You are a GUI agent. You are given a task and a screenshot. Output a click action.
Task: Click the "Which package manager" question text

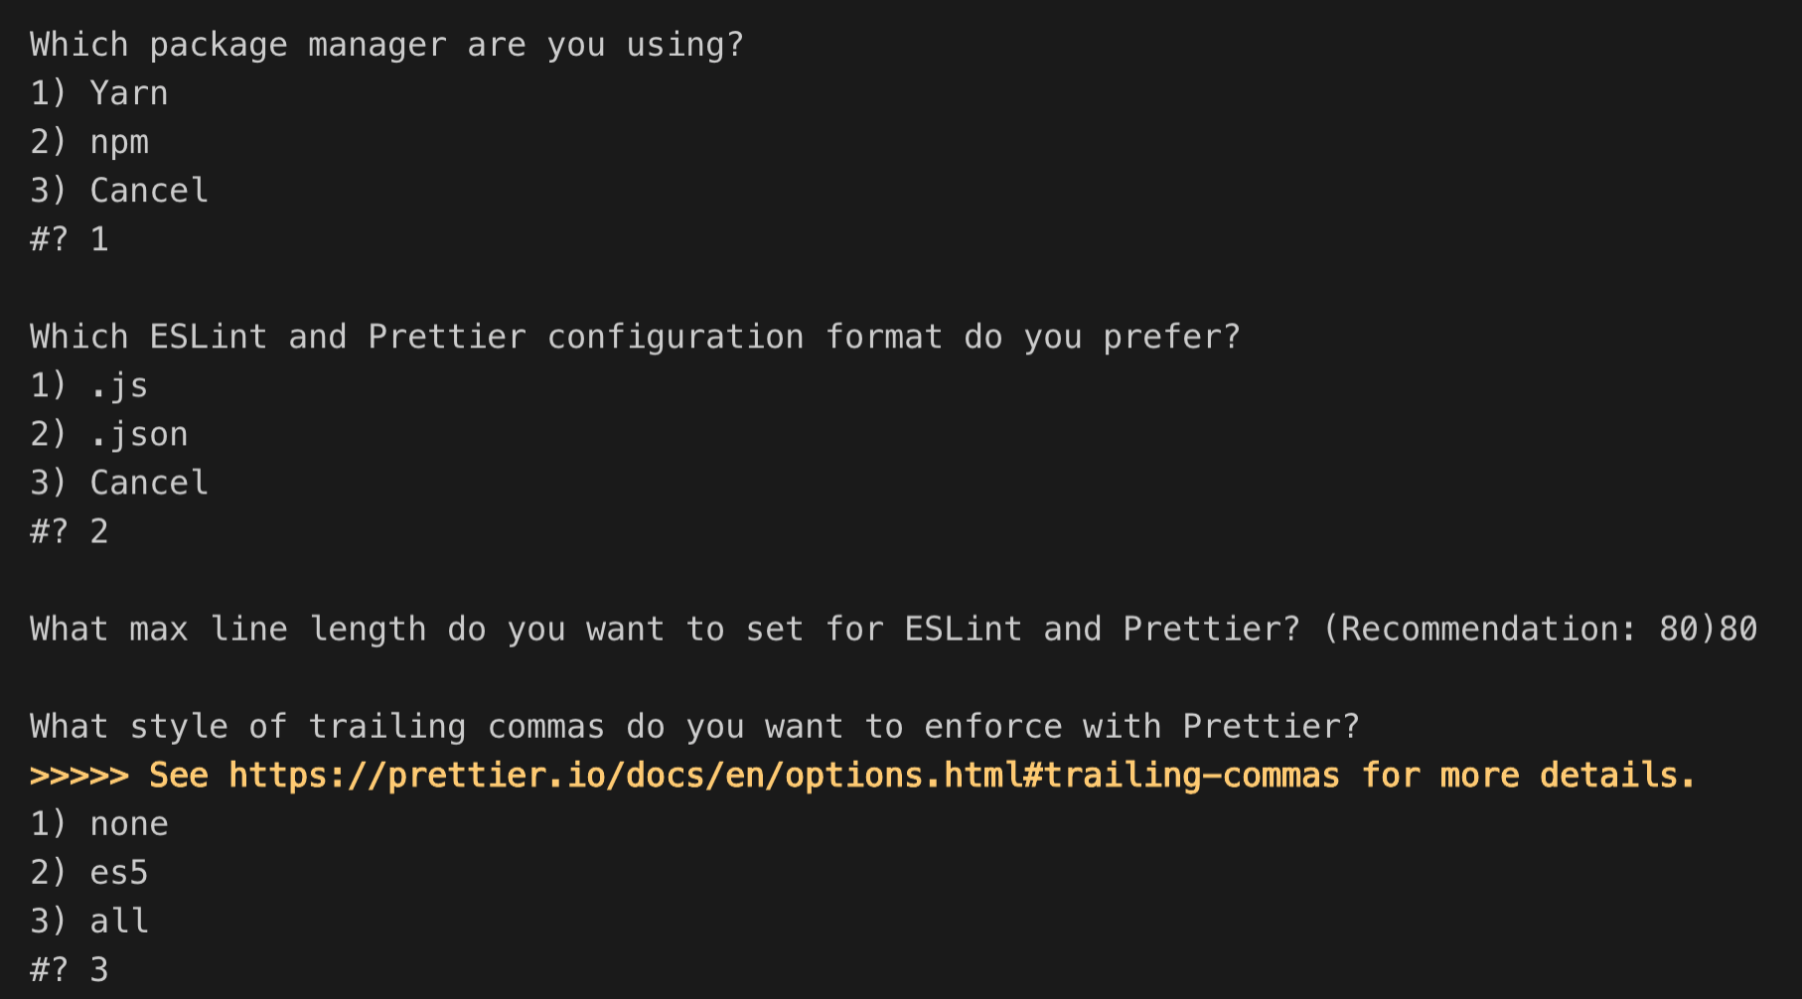pyautogui.click(x=386, y=45)
